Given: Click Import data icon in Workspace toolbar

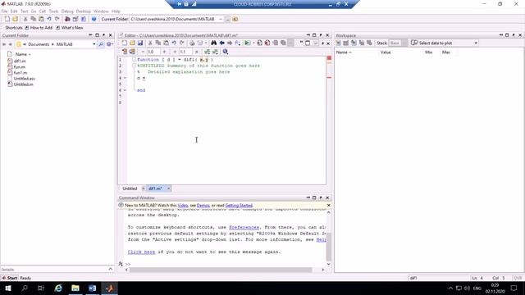Looking at the screenshot, I should tap(354, 43).
